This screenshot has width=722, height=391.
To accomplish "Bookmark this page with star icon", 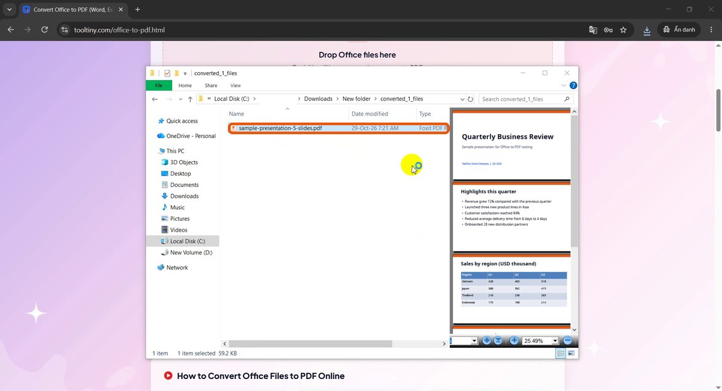I will tap(623, 29).
